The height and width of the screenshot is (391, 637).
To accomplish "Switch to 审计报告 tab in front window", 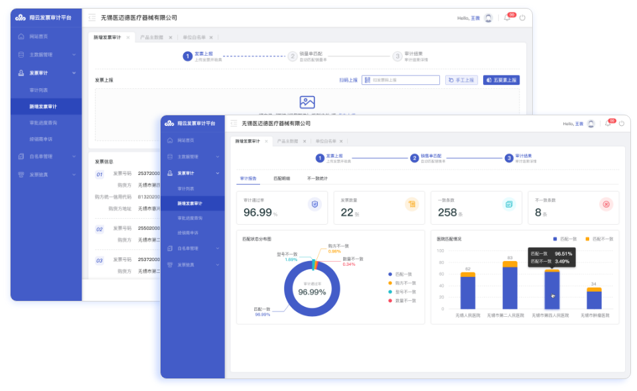I will pos(248,178).
